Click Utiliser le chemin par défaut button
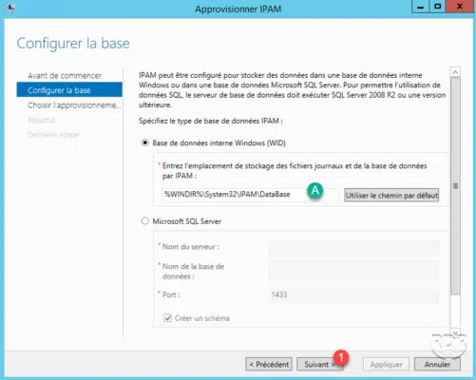476x380 pixels. (x=391, y=196)
